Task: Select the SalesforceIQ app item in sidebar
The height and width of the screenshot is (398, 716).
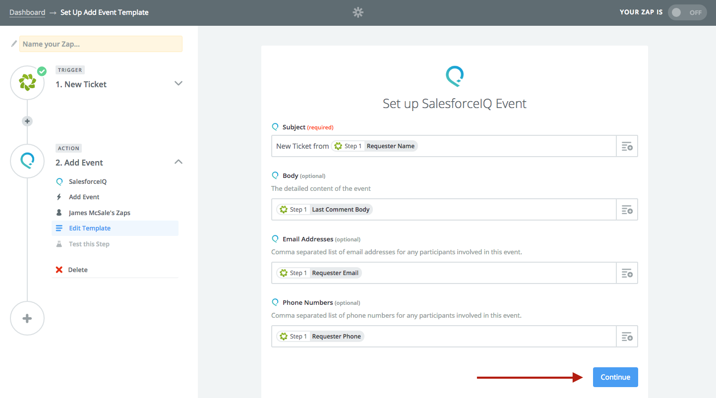Action: click(88, 182)
